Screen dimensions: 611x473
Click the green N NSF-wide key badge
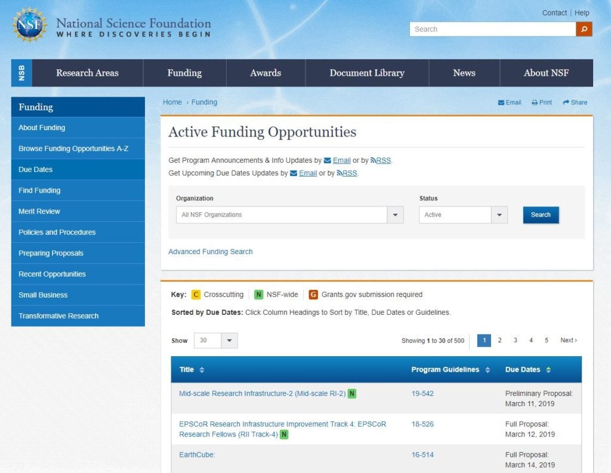[258, 295]
